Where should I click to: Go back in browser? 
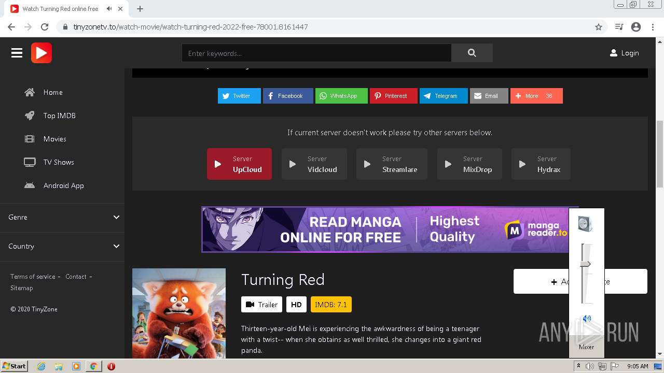point(11,27)
